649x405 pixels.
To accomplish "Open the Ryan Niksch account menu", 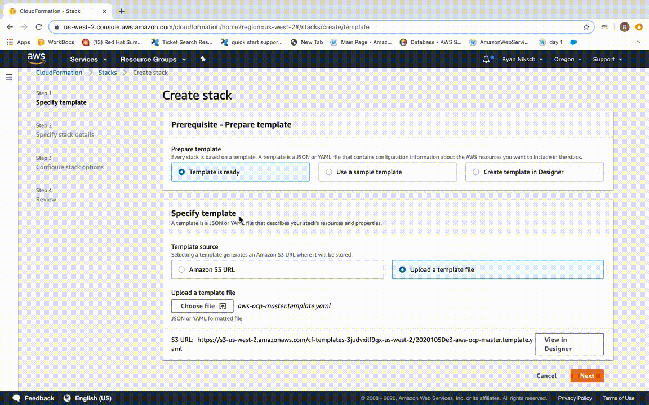I will tap(522, 59).
